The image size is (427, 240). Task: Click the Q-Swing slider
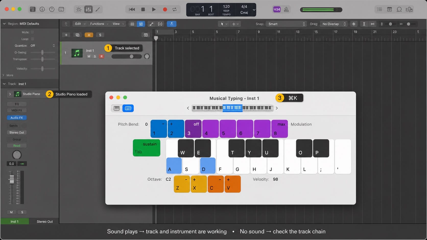(43, 52)
